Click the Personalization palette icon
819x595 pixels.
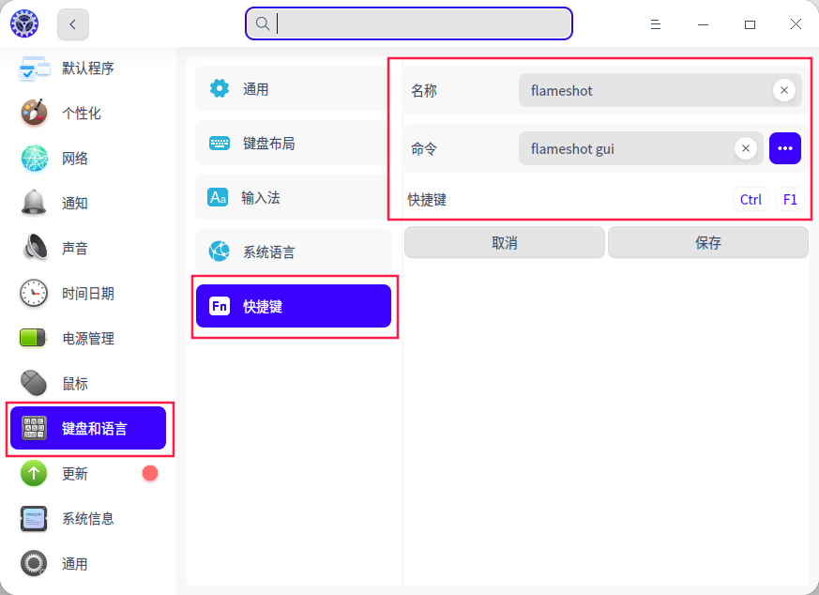pos(34,113)
